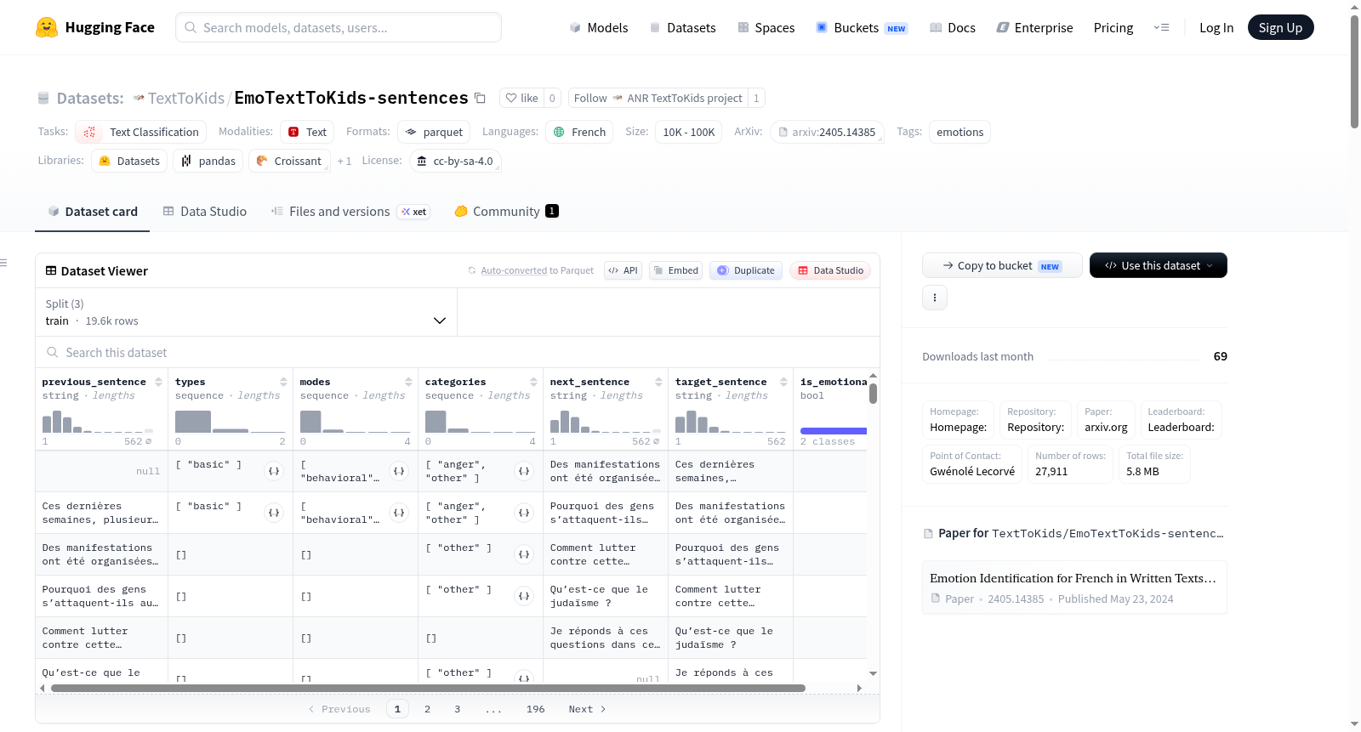Open the pandas library tag
The width and height of the screenshot is (1361, 732).
[x=208, y=161]
